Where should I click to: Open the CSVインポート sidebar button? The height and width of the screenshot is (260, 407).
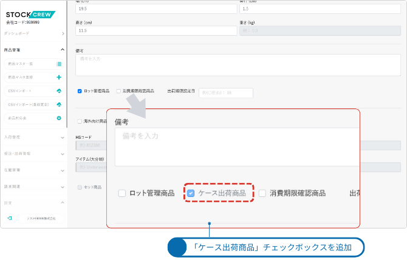click(34, 91)
